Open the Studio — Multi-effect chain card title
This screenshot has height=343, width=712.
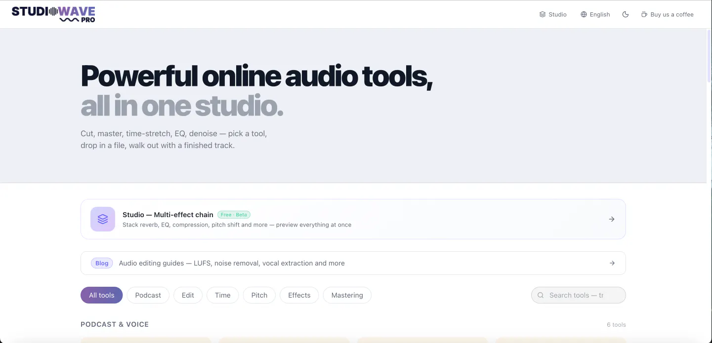click(x=168, y=215)
